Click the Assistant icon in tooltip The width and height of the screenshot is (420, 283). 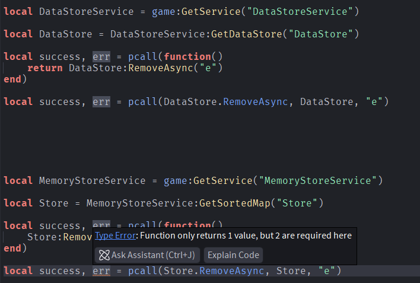104,255
